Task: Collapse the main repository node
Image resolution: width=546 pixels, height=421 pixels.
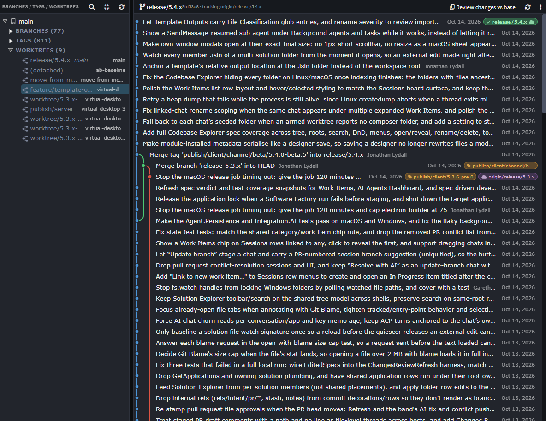Action: (5, 21)
